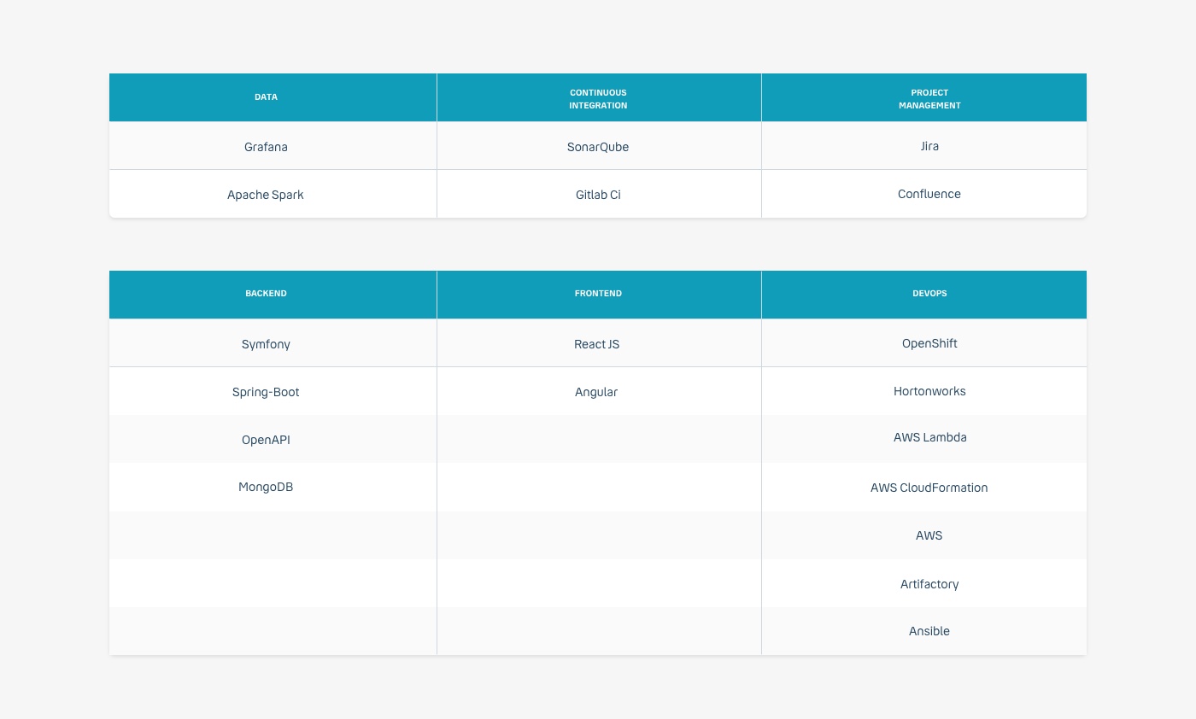Select the Jira cell

tap(924, 146)
